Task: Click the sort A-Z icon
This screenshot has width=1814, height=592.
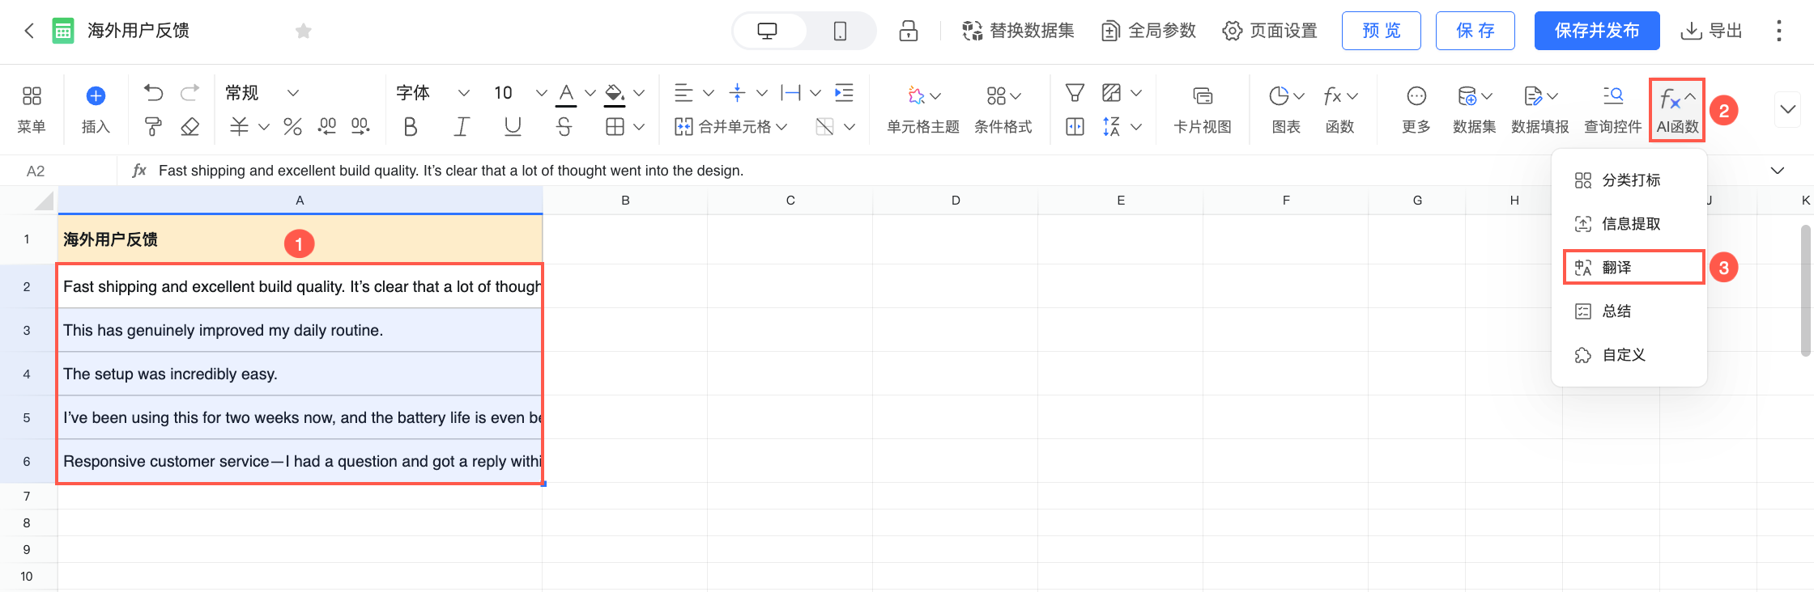Action: [x=1111, y=126]
